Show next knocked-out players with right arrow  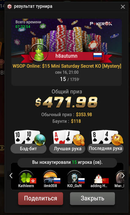pyautogui.click(x=123, y=176)
